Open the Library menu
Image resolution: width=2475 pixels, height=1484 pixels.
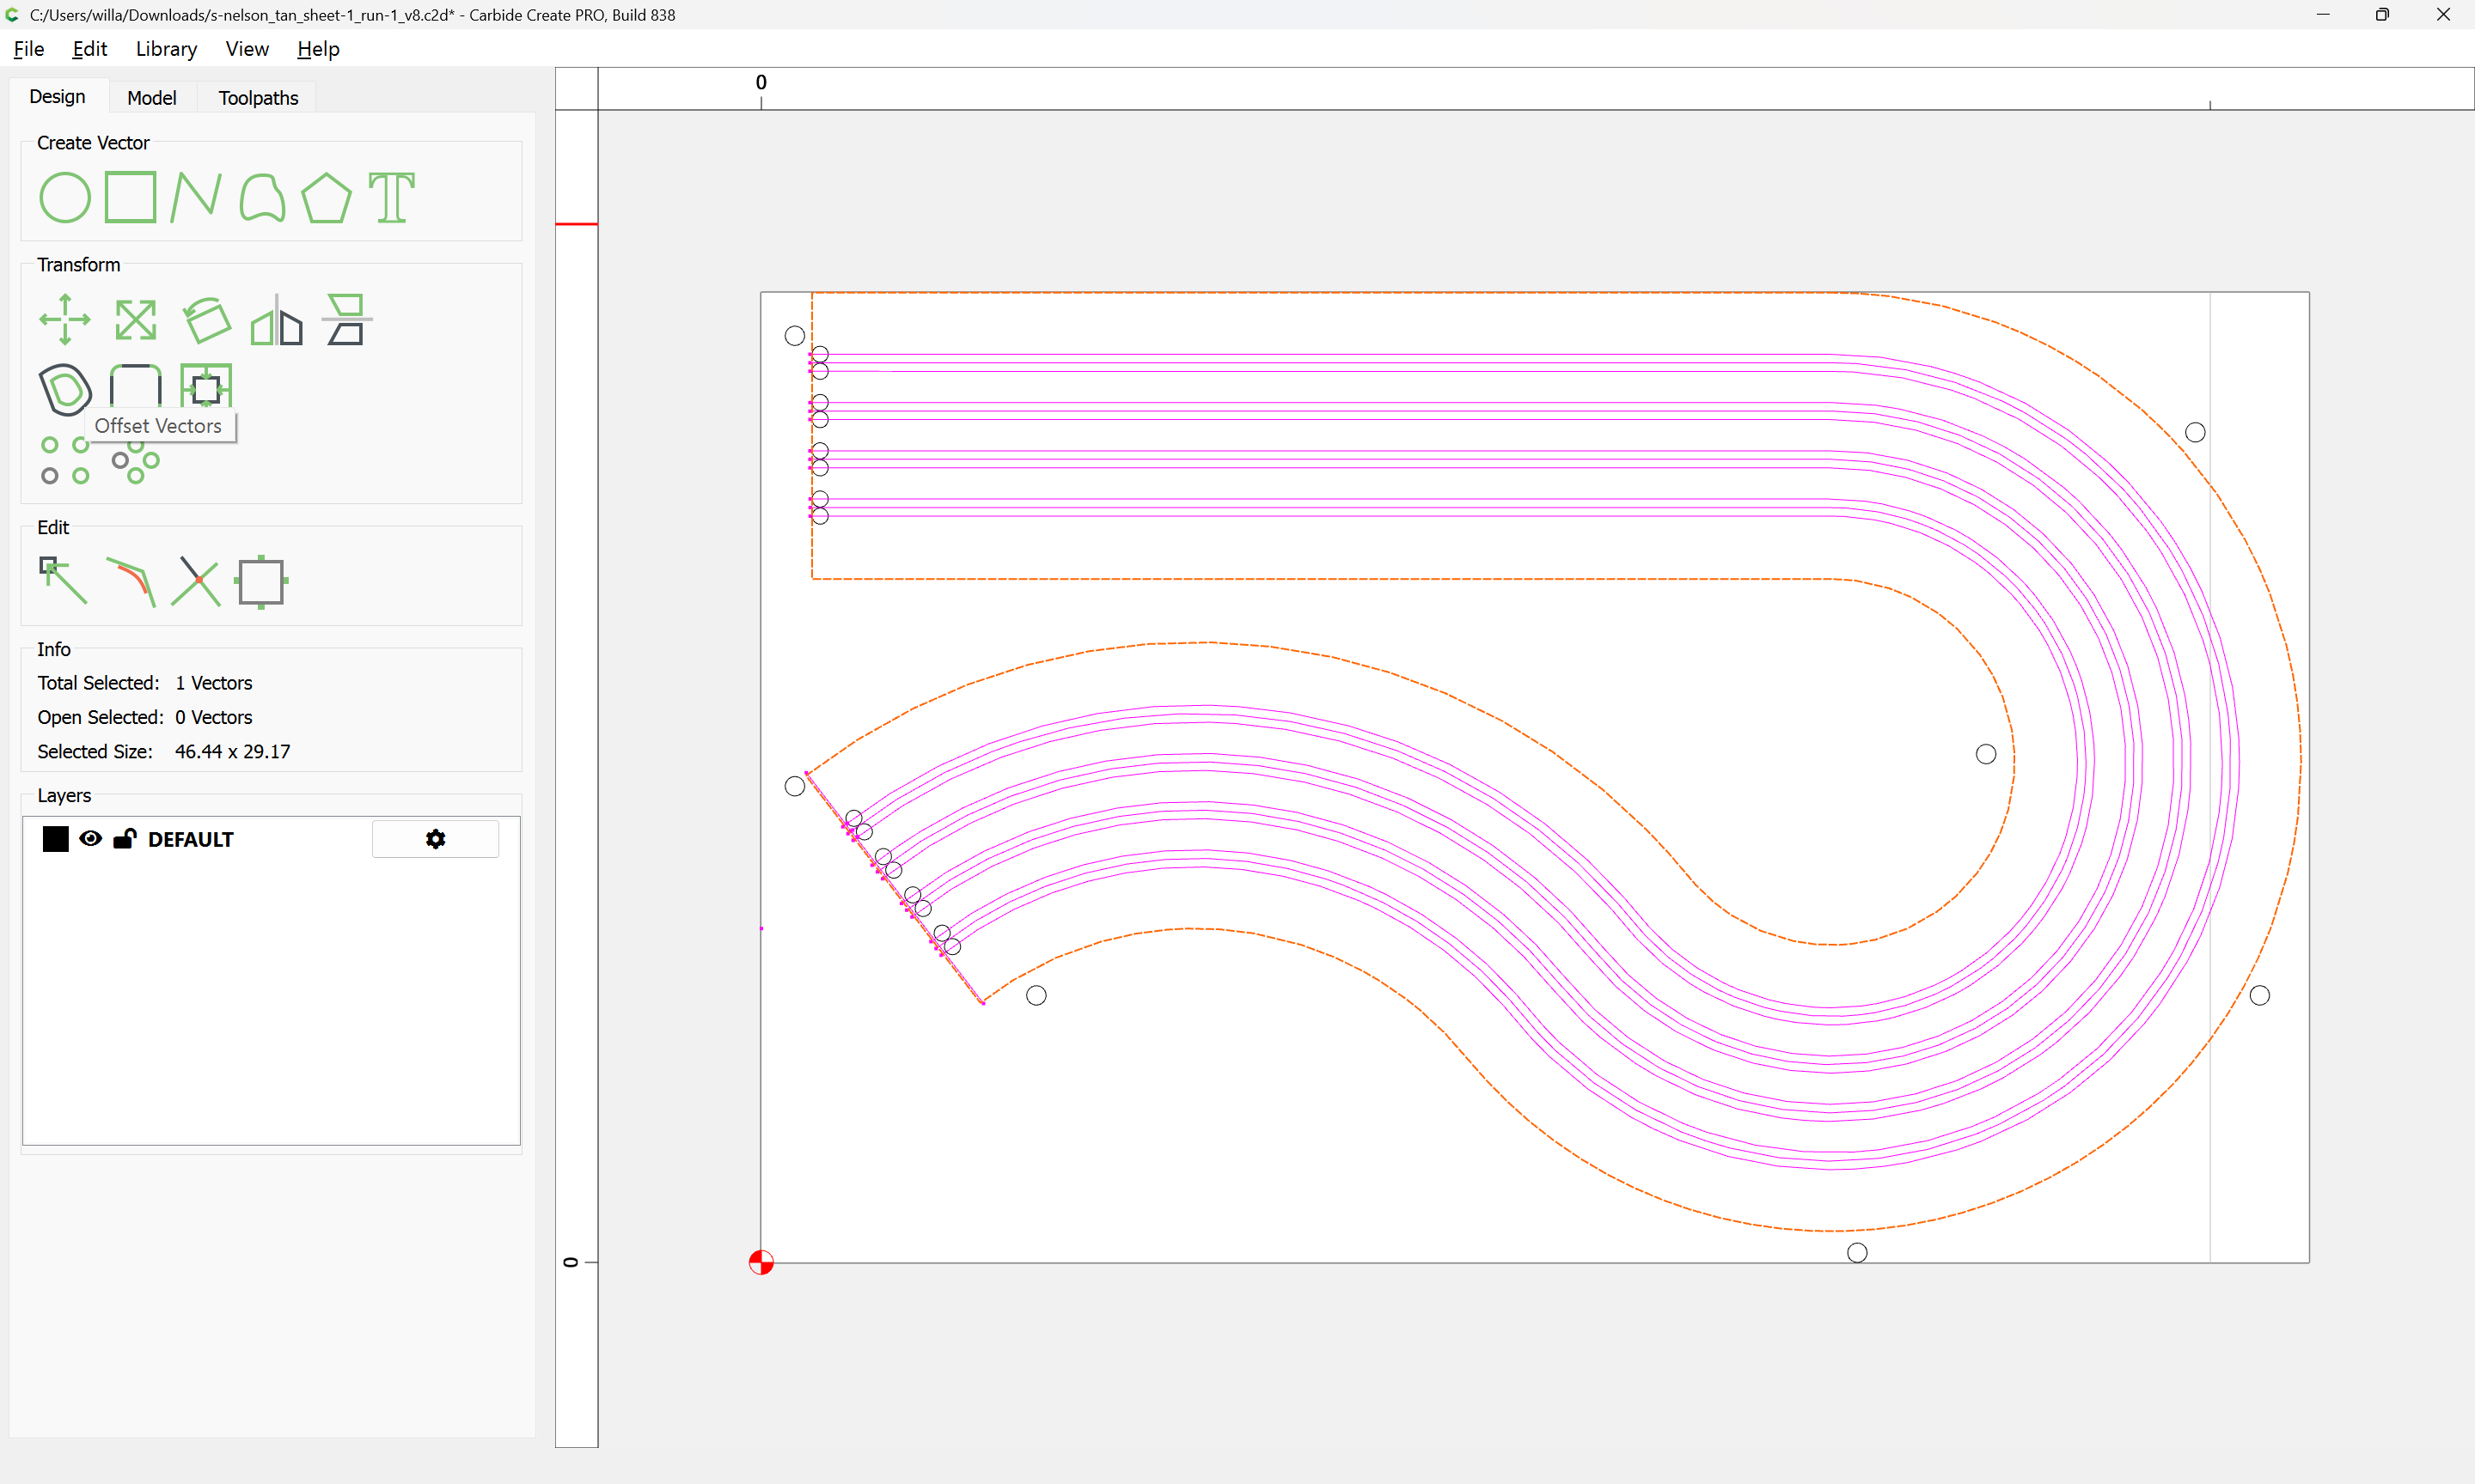coord(166,49)
